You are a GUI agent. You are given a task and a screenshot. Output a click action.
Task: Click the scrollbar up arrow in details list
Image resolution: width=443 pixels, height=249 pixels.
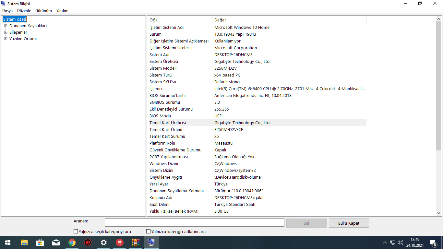[x=439, y=19]
